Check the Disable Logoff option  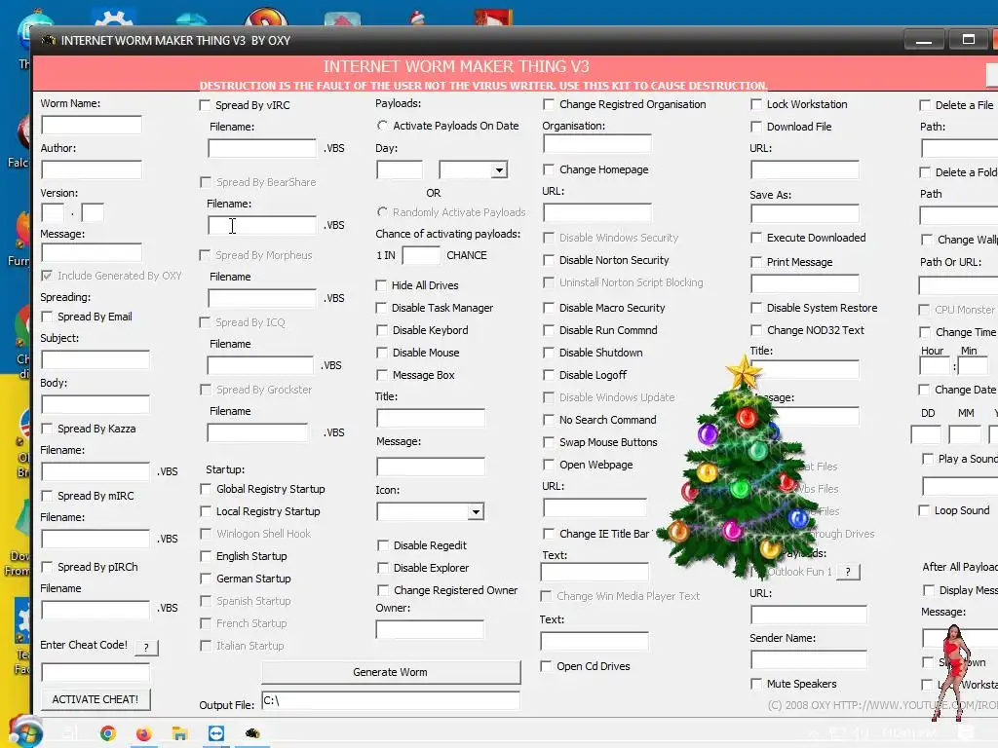(548, 375)
